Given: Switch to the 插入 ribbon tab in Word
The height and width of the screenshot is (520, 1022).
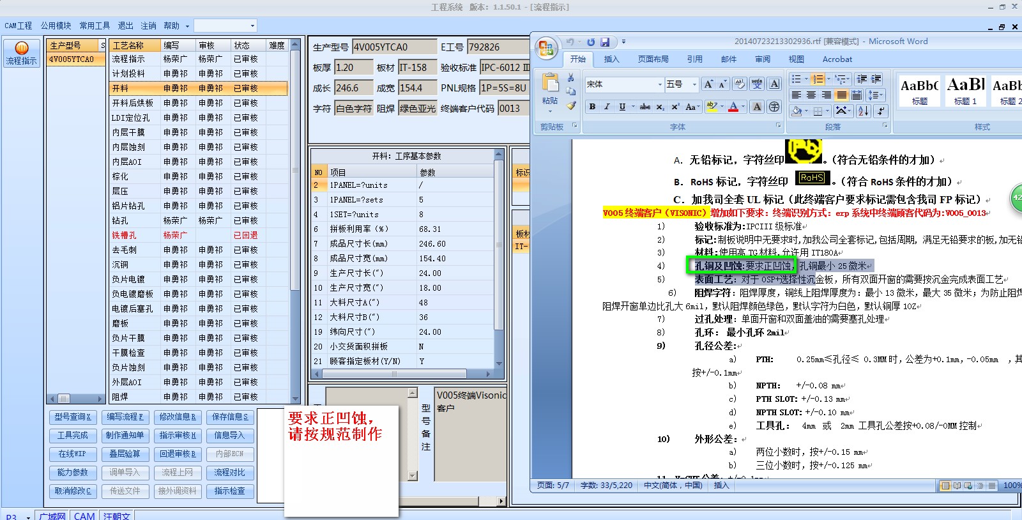Looking at the screenshot, I should [611, 59].
